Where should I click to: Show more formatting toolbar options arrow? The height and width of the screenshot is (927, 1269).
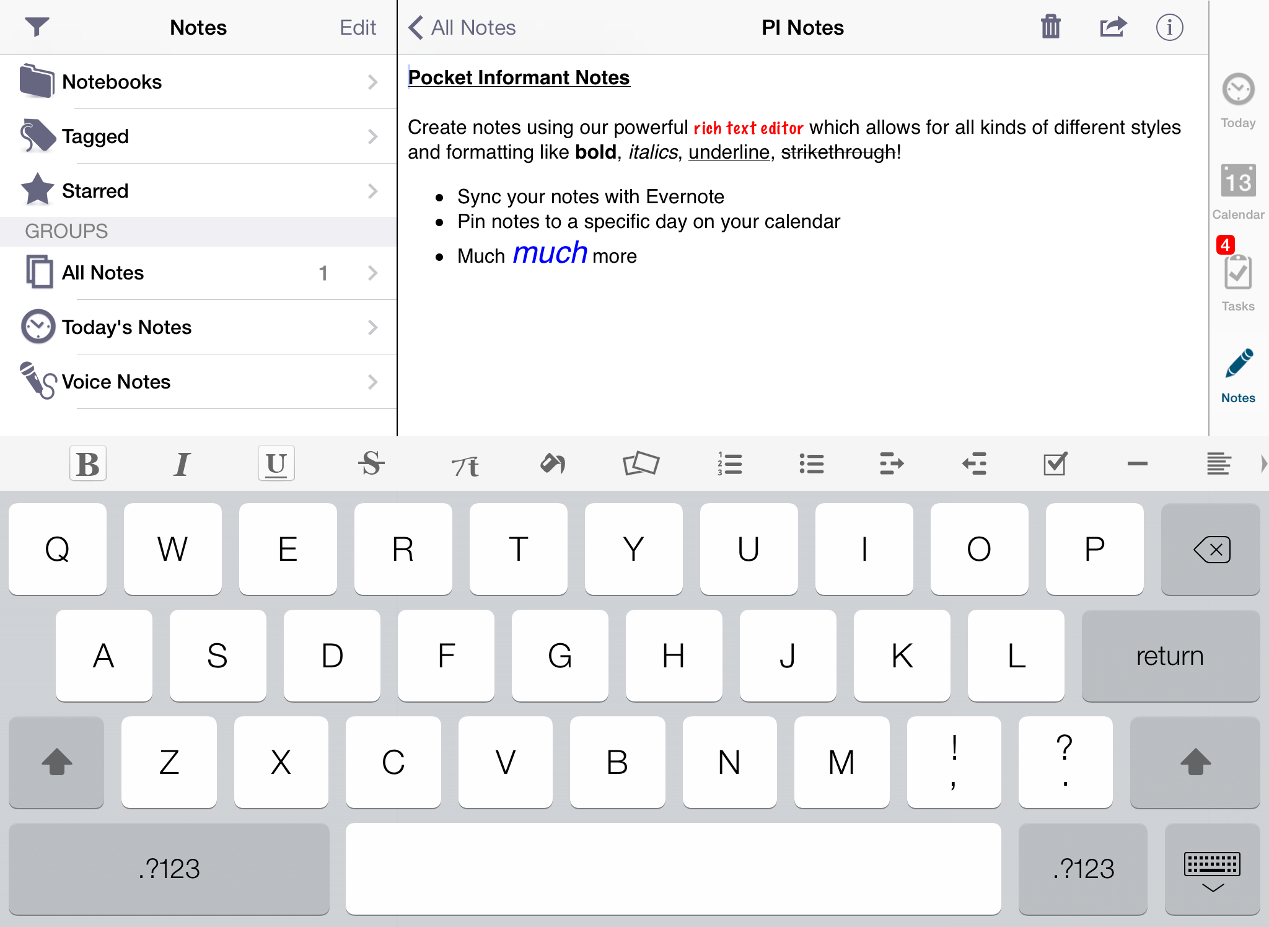point(1263,463)
